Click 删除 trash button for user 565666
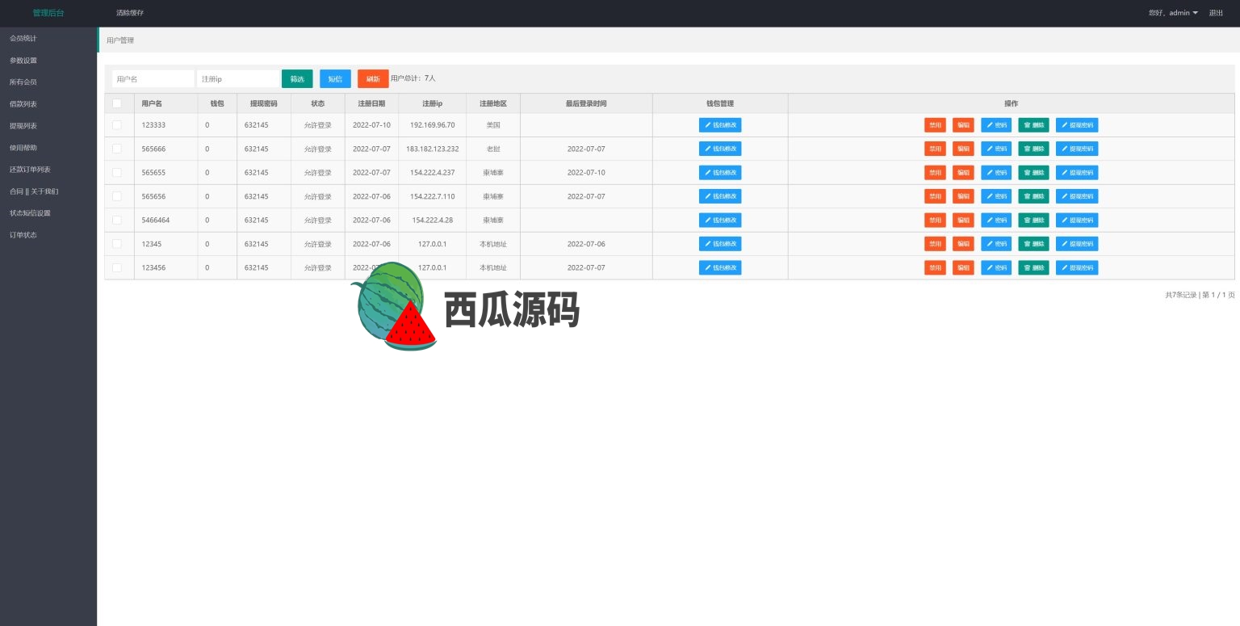This screenshot has height=626, width=1240. [1033, 149]
